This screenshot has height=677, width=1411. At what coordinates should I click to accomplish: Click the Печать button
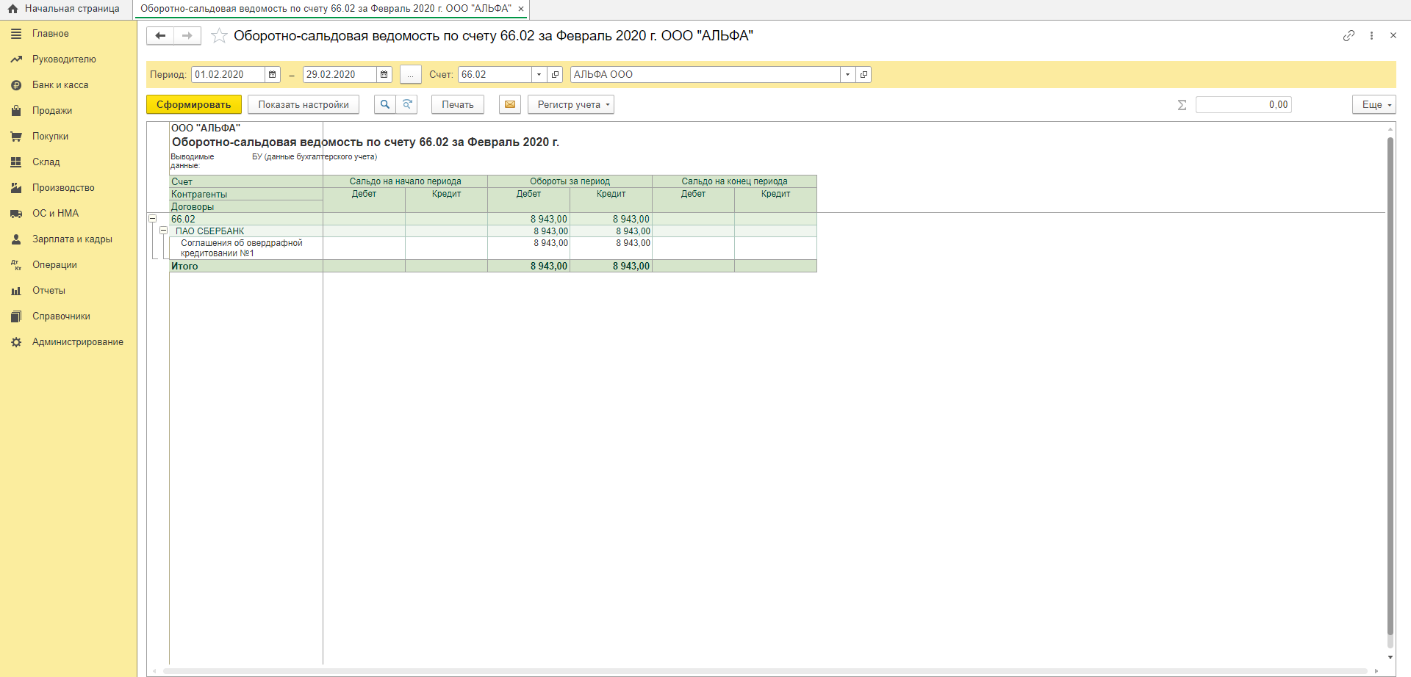tap(458, 105)
